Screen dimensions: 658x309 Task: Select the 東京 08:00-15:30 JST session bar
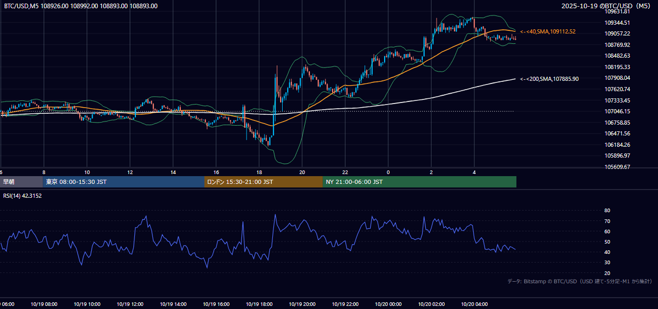point(124,182)
